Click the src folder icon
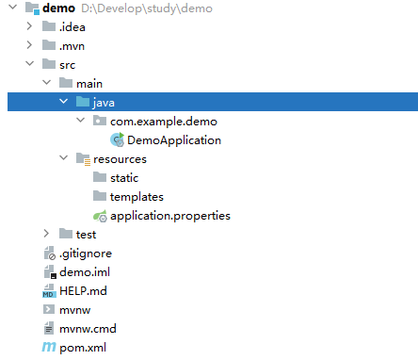The height and width of the screenshot is (360, 418). (49, 64)
